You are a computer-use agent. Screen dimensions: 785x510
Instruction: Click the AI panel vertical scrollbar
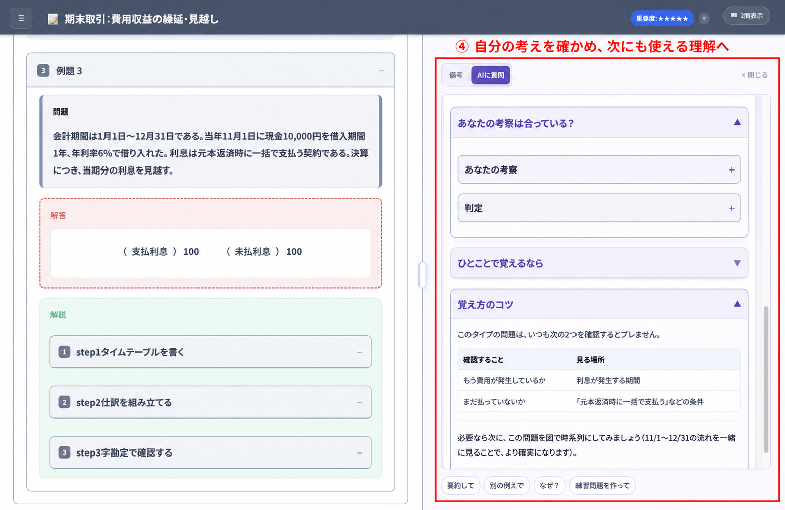pyautogui.click(x=766, y=379)
